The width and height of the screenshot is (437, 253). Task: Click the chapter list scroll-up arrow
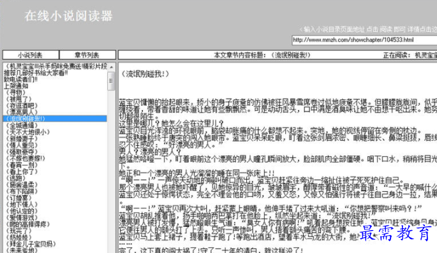point(111,67)
